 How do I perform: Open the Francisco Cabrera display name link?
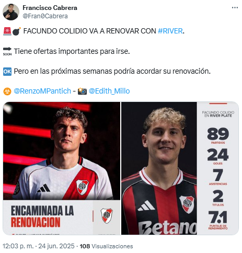pyautogui.click(x=50, y=8)
